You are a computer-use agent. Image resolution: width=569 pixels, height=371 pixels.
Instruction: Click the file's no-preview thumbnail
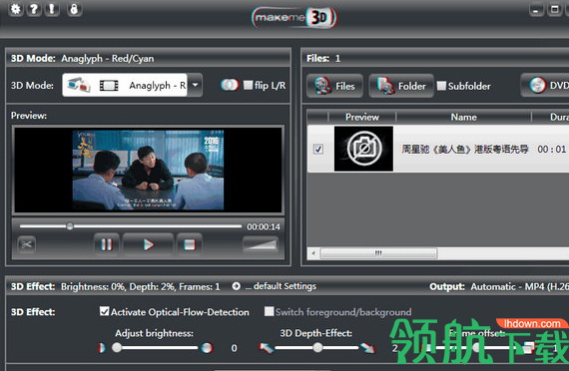click(x=363, y=149)
